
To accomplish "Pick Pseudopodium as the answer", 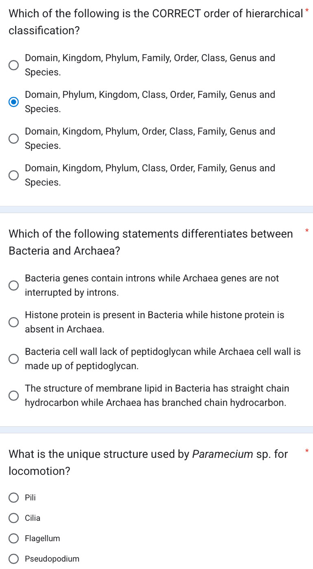I will (13, 559).
